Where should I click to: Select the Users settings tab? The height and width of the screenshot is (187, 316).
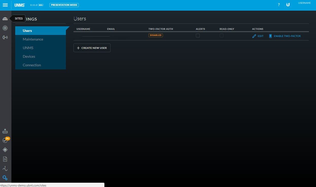(41, 31)
